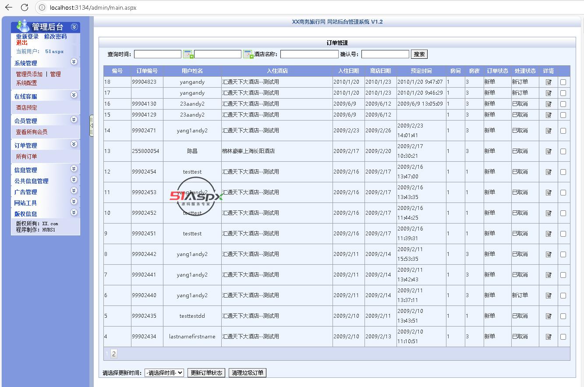Open 系统配置 in sidebar
584x387 pixels.
pyautogui.click(x=27, y=83)
